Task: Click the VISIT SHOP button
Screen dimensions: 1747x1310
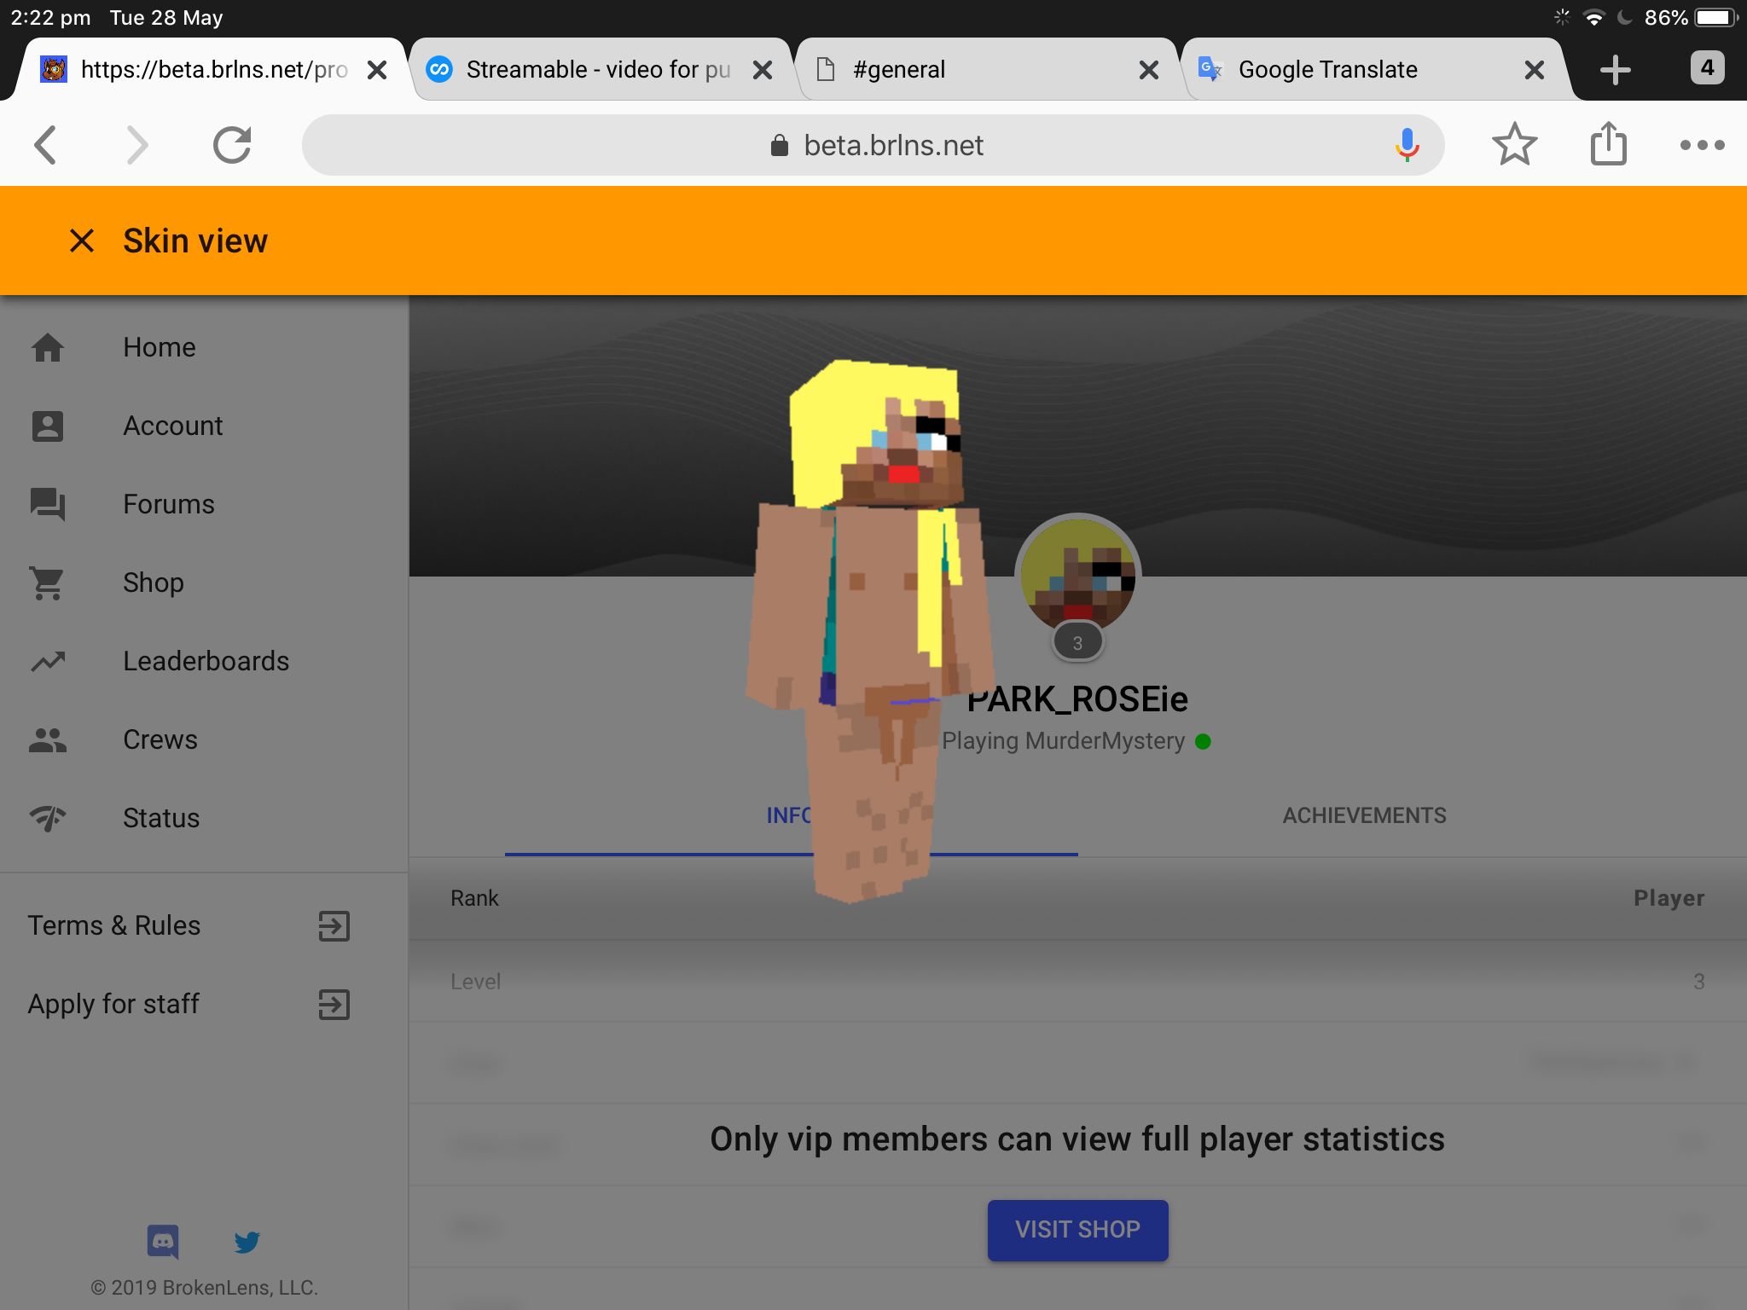Action: tap(1077, 1230)
